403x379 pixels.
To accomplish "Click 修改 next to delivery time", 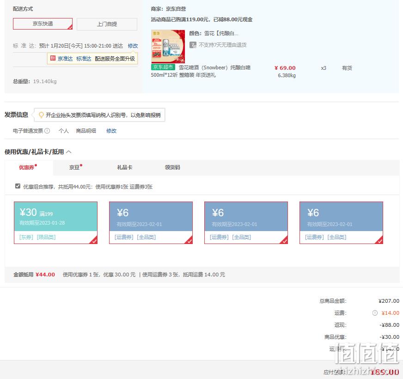I will click(x=133, y=46).
